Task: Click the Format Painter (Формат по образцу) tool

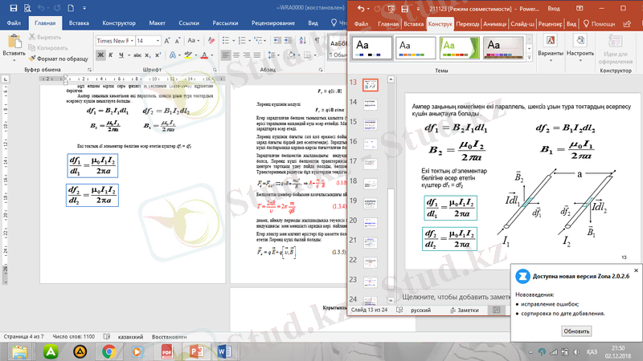Action: (61, 59)
